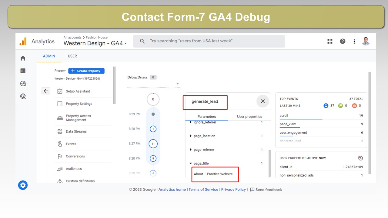This screenshot has height=218, width=388.
Task: Click the Audiences icon
Action: click(60, 169)
